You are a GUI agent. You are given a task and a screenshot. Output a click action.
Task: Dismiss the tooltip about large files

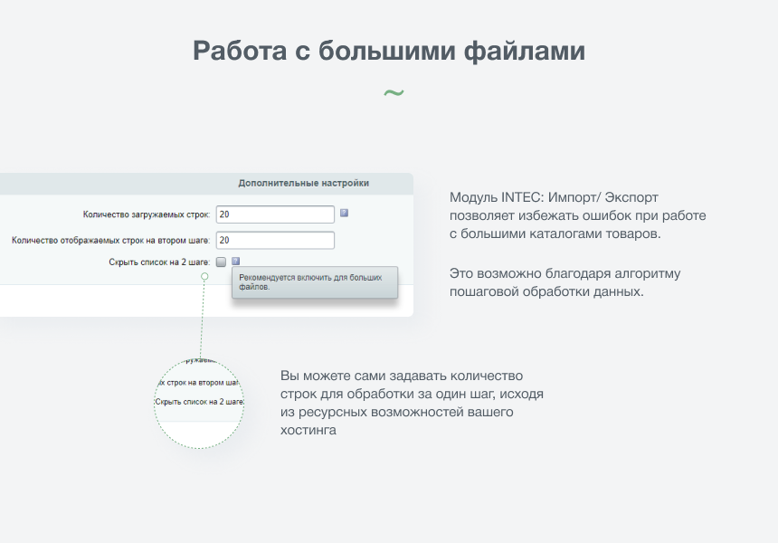[x=315, y=282]
